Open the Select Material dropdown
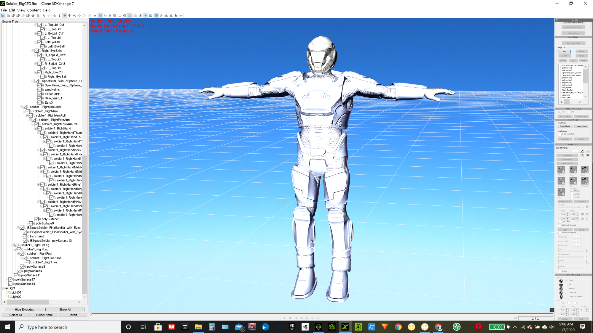593x333 pixels. click(568, 151)
